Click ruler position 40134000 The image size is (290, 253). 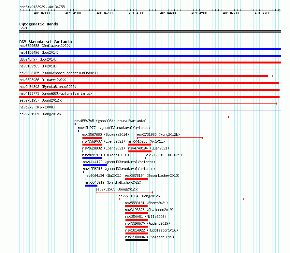(42, 13)
